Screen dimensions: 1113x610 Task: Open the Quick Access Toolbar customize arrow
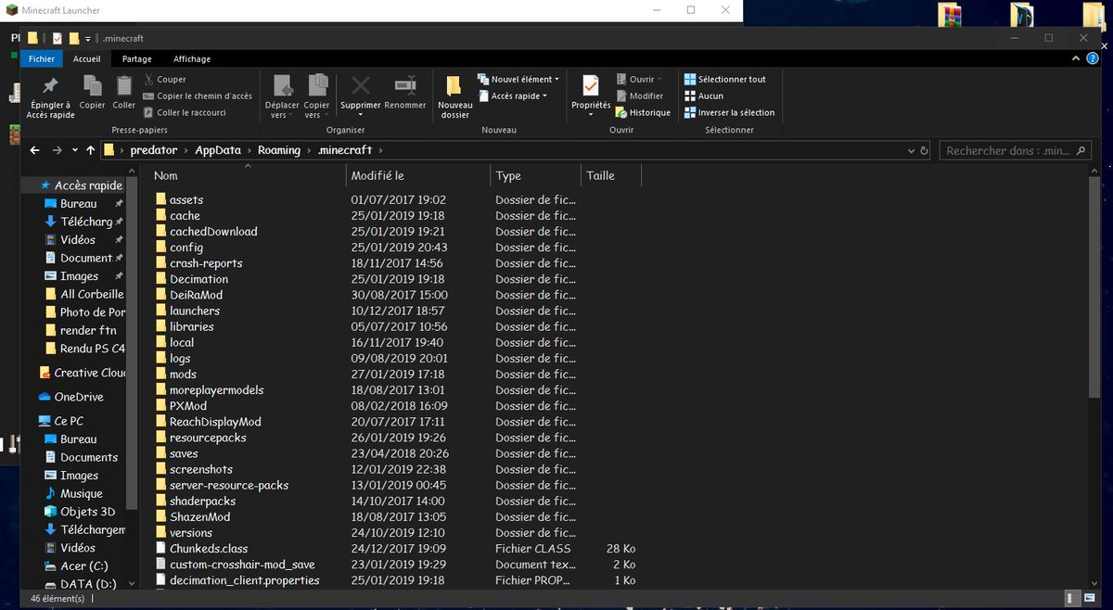89,38
